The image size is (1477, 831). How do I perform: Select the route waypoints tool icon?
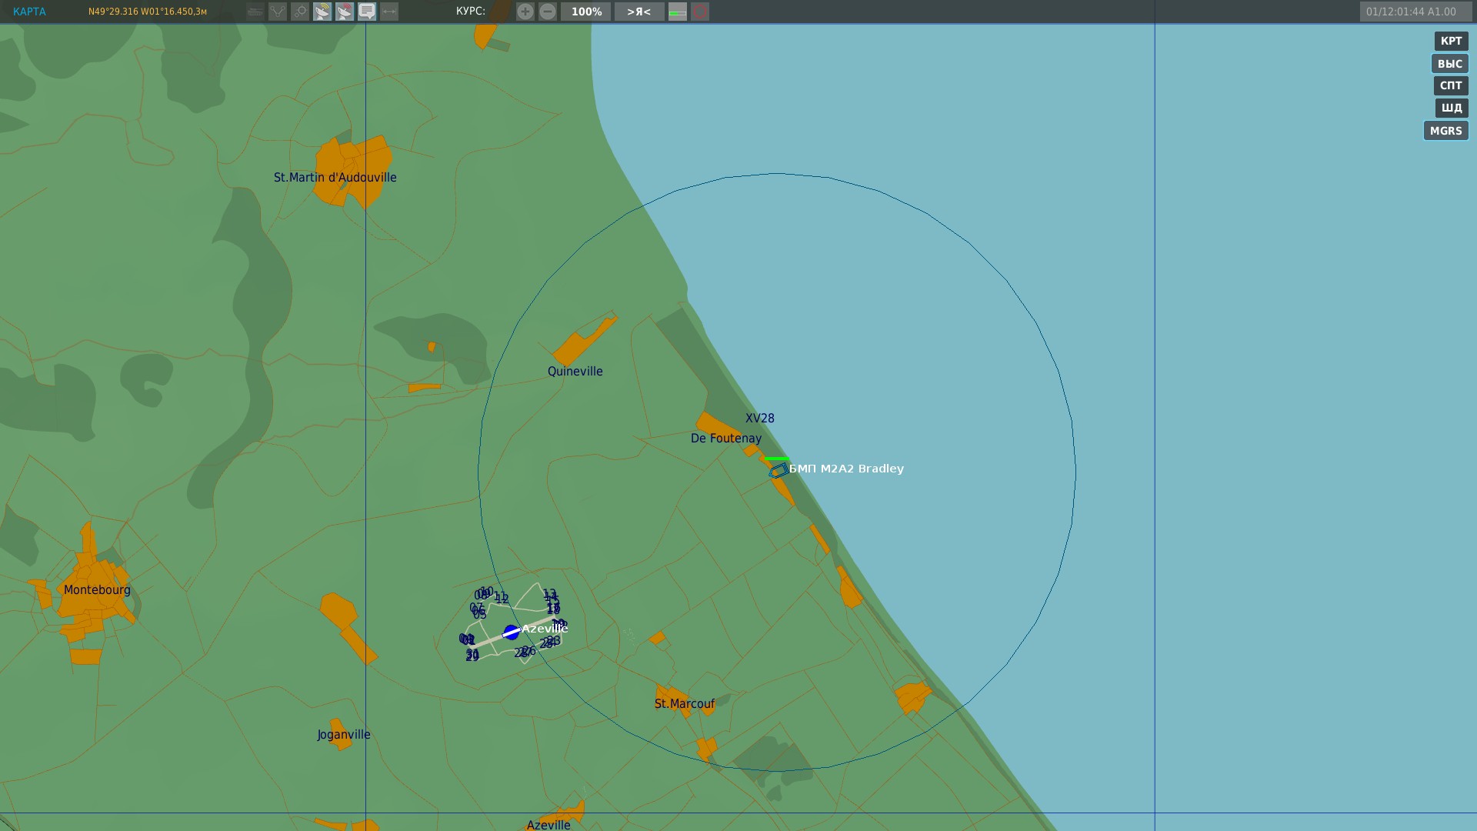[278, 12]
